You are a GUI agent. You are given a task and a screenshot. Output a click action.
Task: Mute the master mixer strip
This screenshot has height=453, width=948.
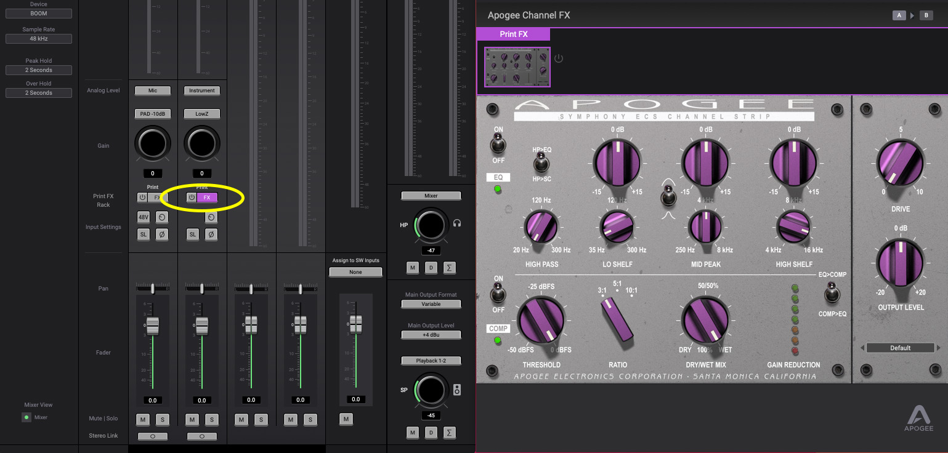pyautogui.click(x=346, y=420)
